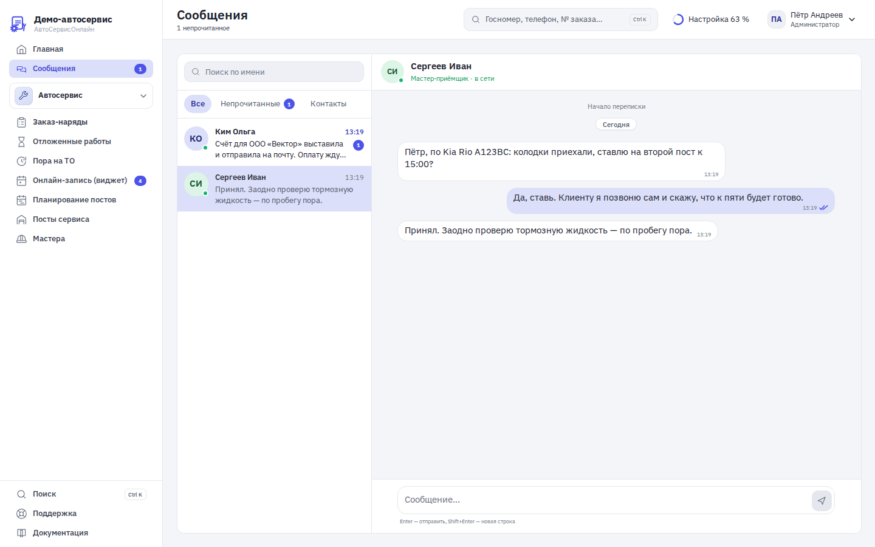Open the Пётр Андреев user menu chevron
Image resolution: width=875 pixels, height=547 pixels.
[x=852, y=19]
